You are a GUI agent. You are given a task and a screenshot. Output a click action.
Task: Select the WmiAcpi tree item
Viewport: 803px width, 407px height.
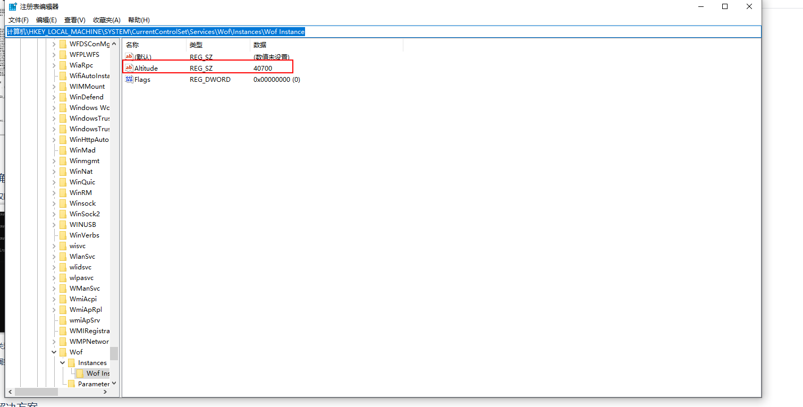(83, 299)
